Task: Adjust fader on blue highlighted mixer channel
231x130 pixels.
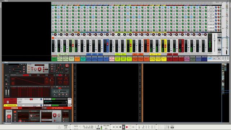Action: tap(108, 44)
